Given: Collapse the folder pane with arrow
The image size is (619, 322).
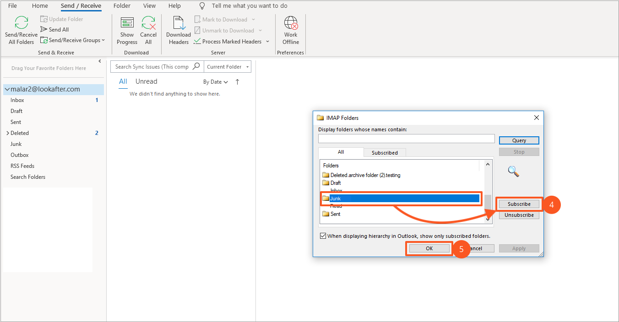Looking at the screenshot, I should point(100,61).
